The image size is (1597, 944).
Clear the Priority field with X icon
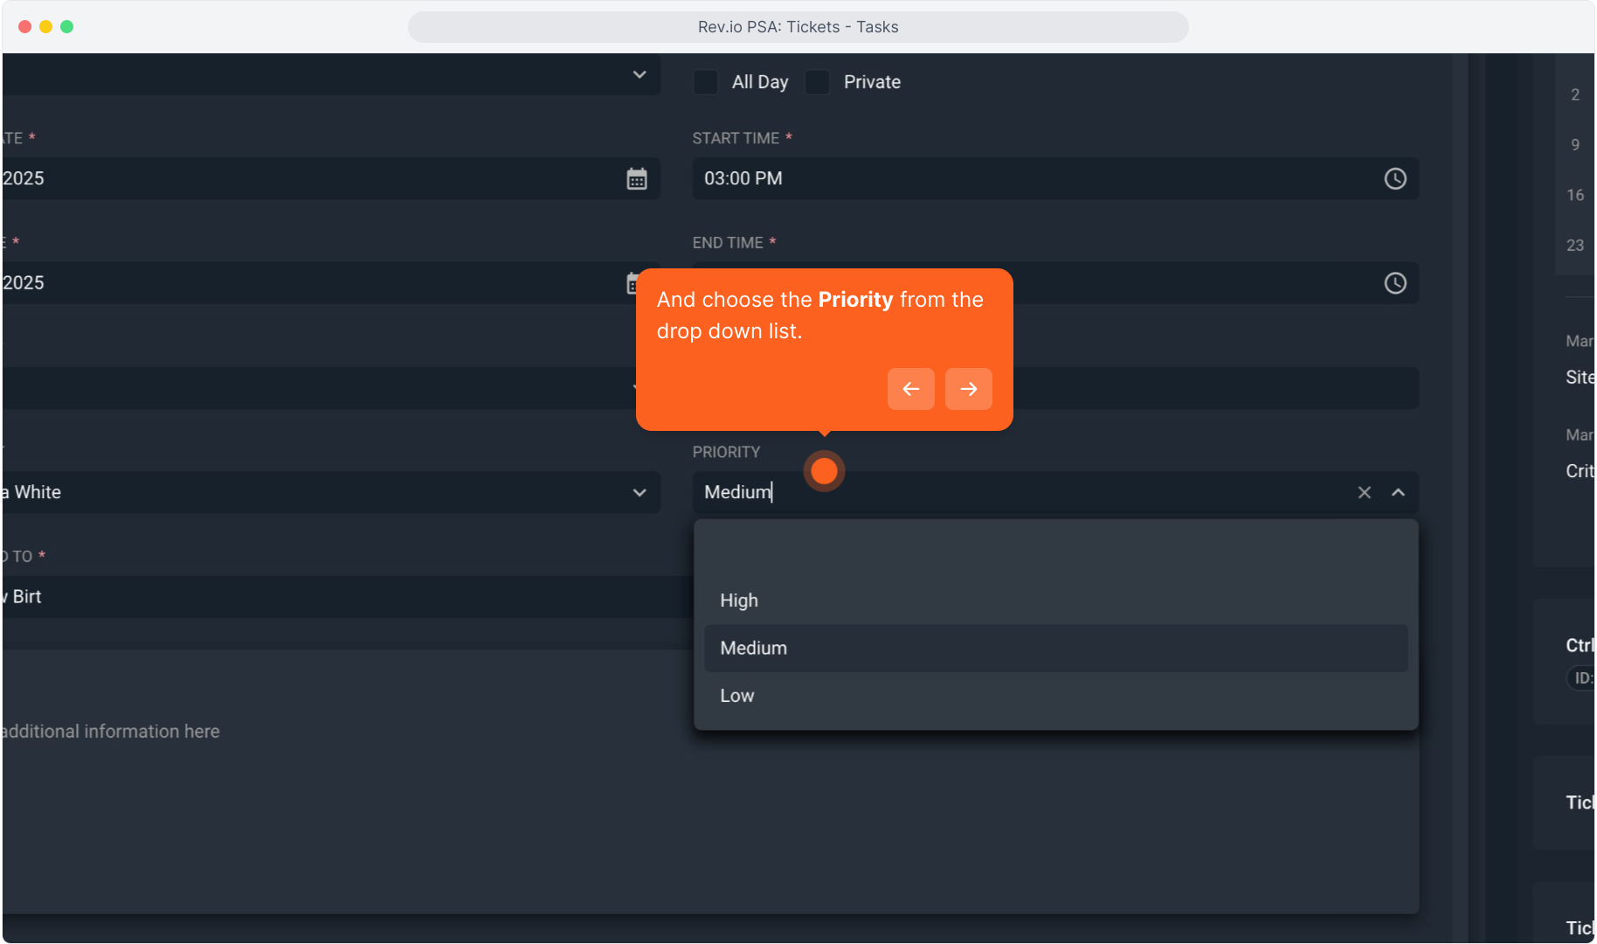point(1364,493)
